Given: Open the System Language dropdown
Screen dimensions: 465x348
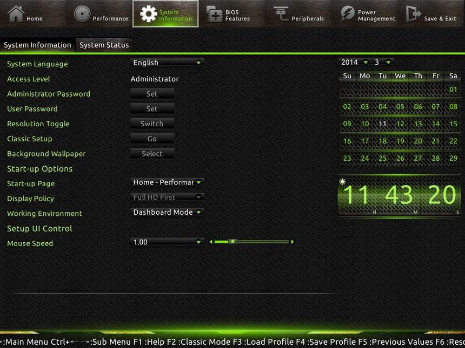Looking at the screenshot, I should tap(167, 63).
